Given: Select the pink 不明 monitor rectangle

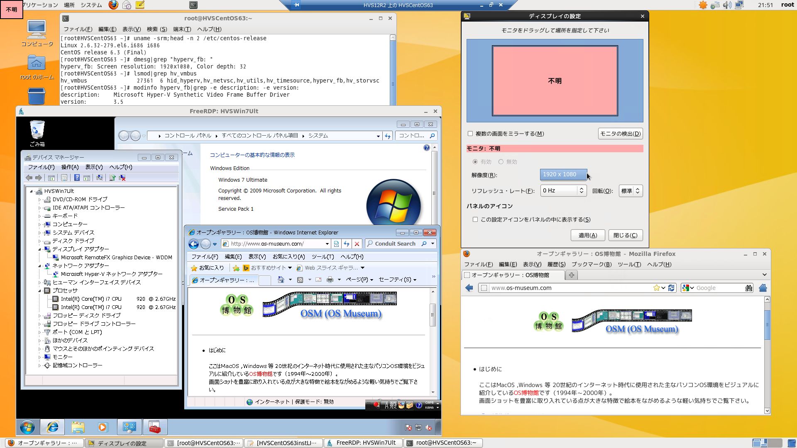Looking at the screenshot, I should 555,81.
